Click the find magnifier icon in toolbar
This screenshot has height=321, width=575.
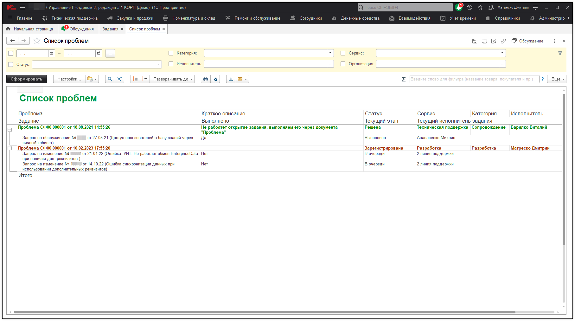coord(110,79)
